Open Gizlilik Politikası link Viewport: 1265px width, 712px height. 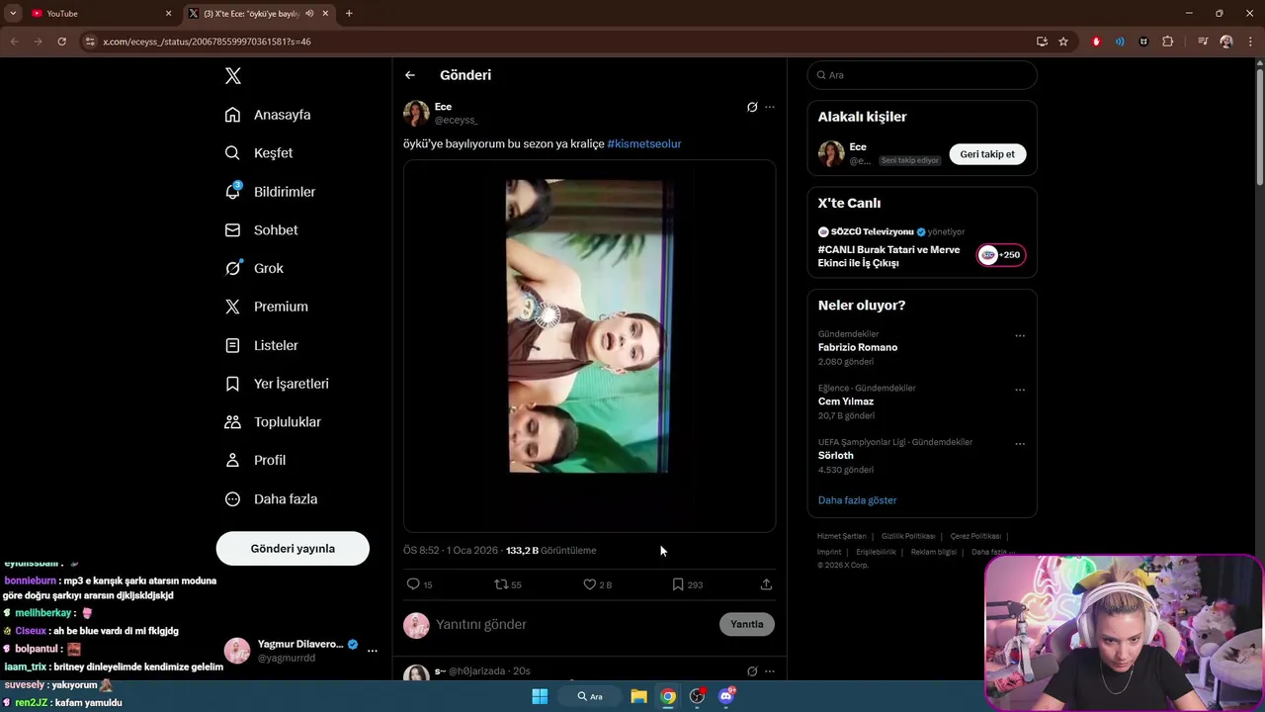point(908,536)
